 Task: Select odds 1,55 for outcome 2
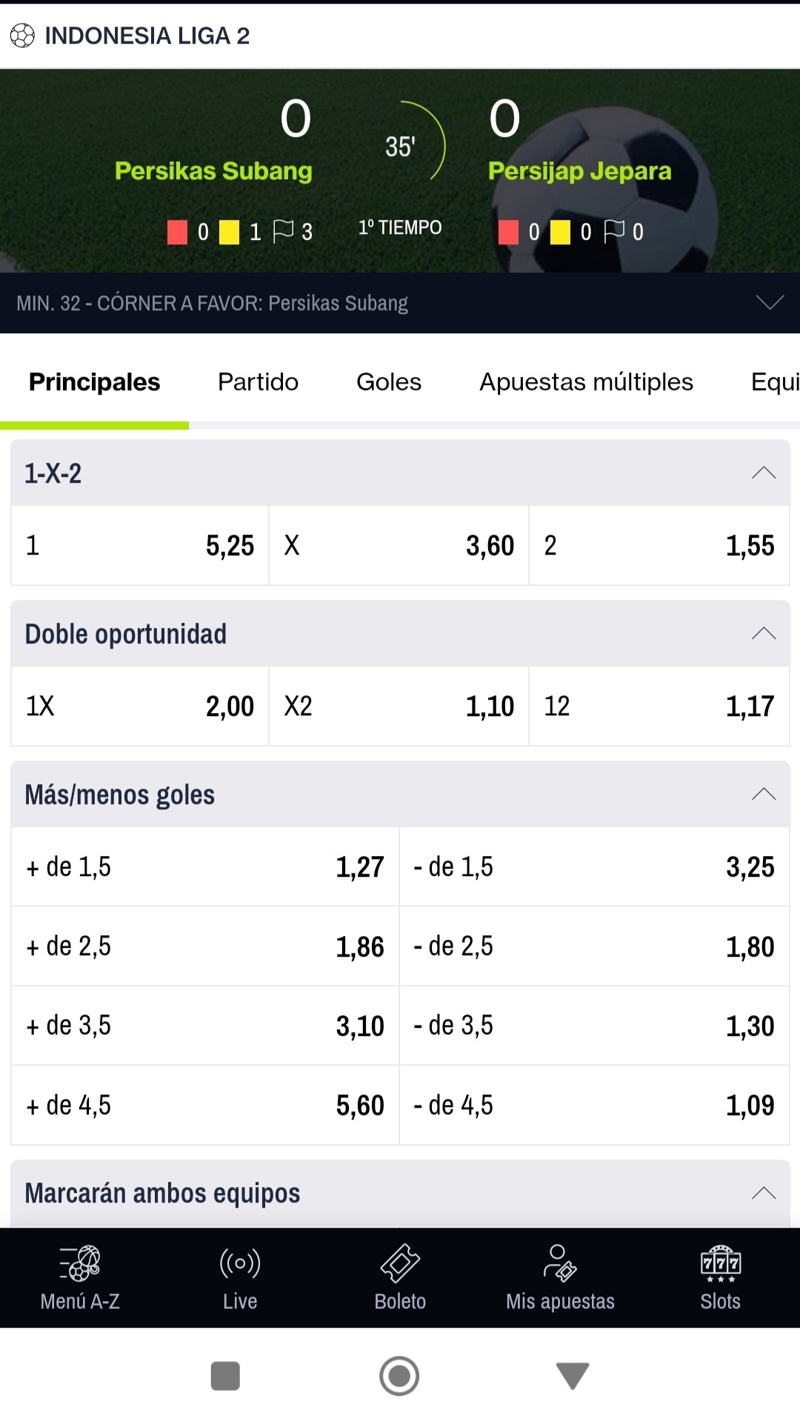(x=659, y=546)
